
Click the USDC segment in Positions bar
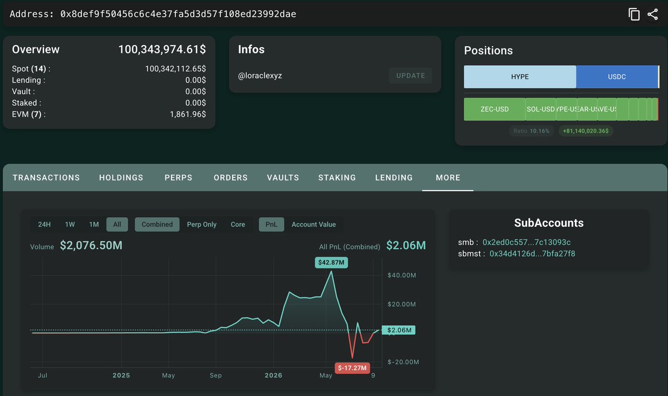pos(617,77)
